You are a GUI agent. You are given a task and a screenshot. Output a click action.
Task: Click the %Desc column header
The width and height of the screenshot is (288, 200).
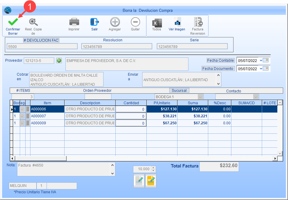[x=220, y=103]
